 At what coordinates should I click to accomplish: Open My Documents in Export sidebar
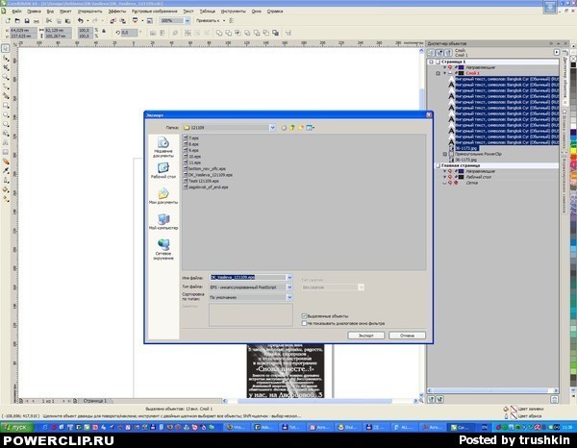tap(163, 195)
